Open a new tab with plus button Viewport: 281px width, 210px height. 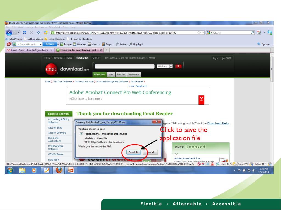[x=107, y=50]
